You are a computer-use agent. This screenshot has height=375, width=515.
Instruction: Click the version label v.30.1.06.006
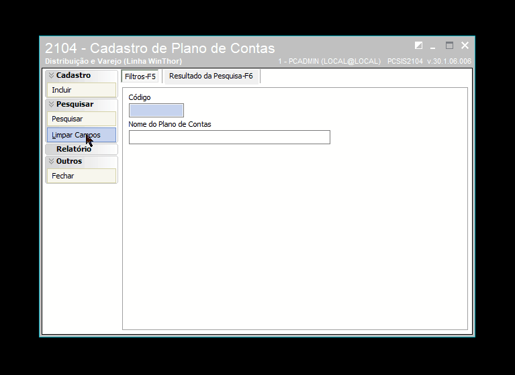[x=449, y=61]
